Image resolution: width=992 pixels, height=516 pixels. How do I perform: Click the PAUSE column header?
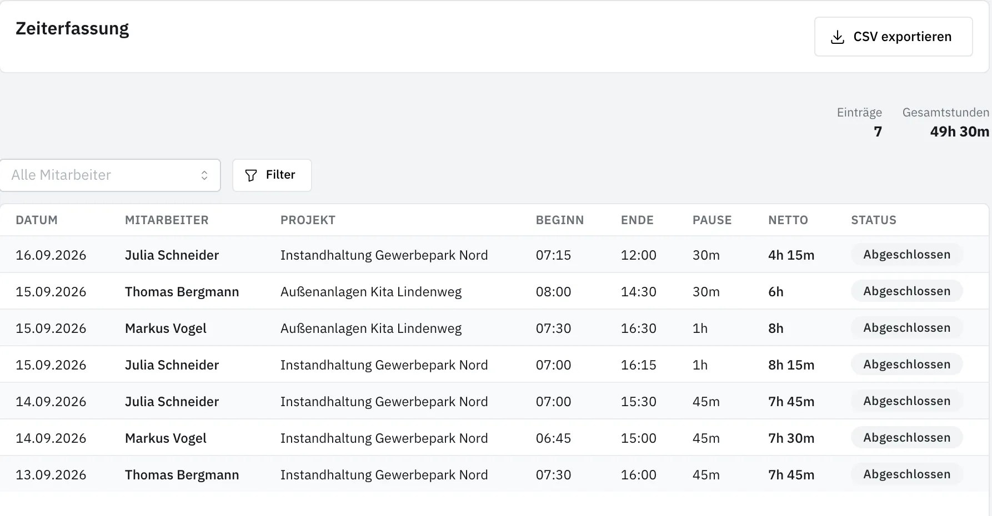[x=712, y=220]
